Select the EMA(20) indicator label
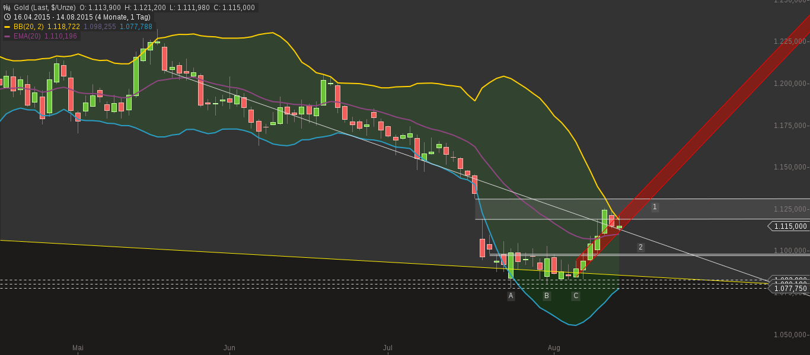The width and height of the screenshot is (810, 355). [27, 36]
